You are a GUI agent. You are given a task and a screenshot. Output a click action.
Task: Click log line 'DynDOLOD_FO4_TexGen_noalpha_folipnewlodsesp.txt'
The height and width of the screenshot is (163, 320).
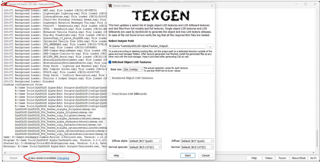coord(55,109)
